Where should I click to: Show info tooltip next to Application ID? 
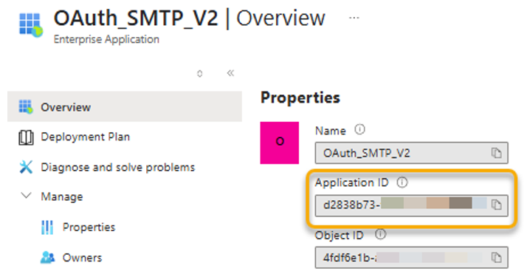pyautogui.click(x=402, y=182)
